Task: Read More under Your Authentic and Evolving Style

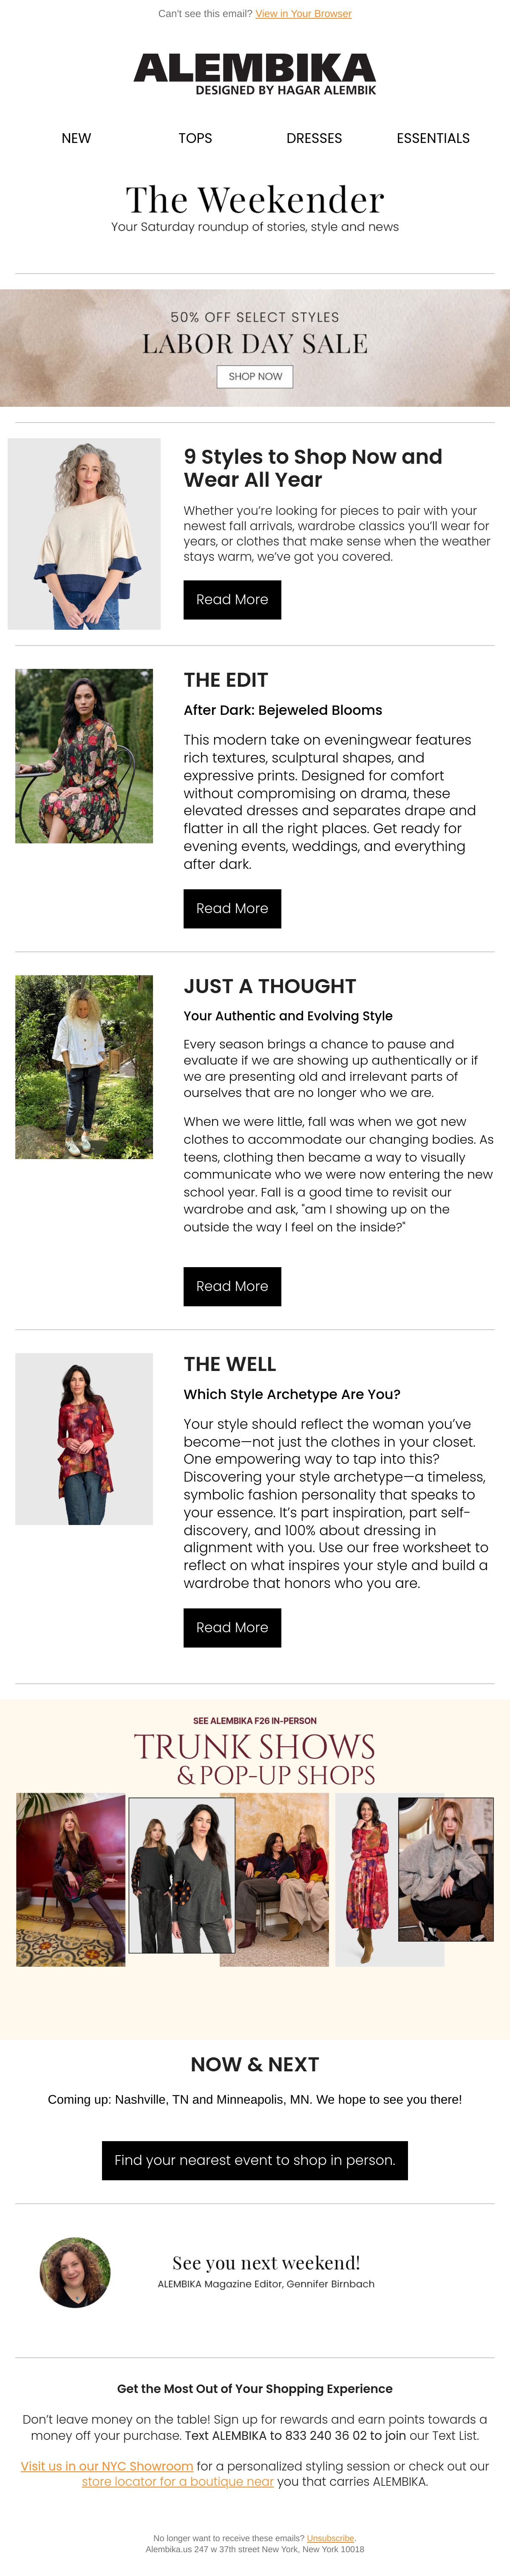Action: pos(232,1286)
